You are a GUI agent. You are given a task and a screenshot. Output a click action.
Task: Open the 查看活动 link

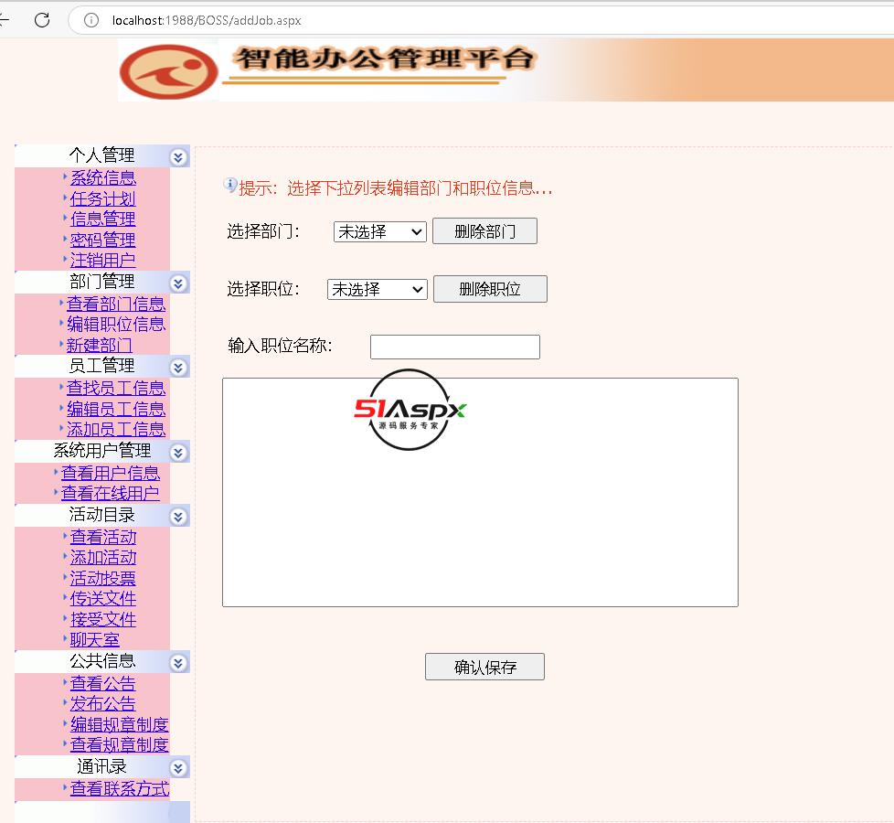click(x=103, y=537)
